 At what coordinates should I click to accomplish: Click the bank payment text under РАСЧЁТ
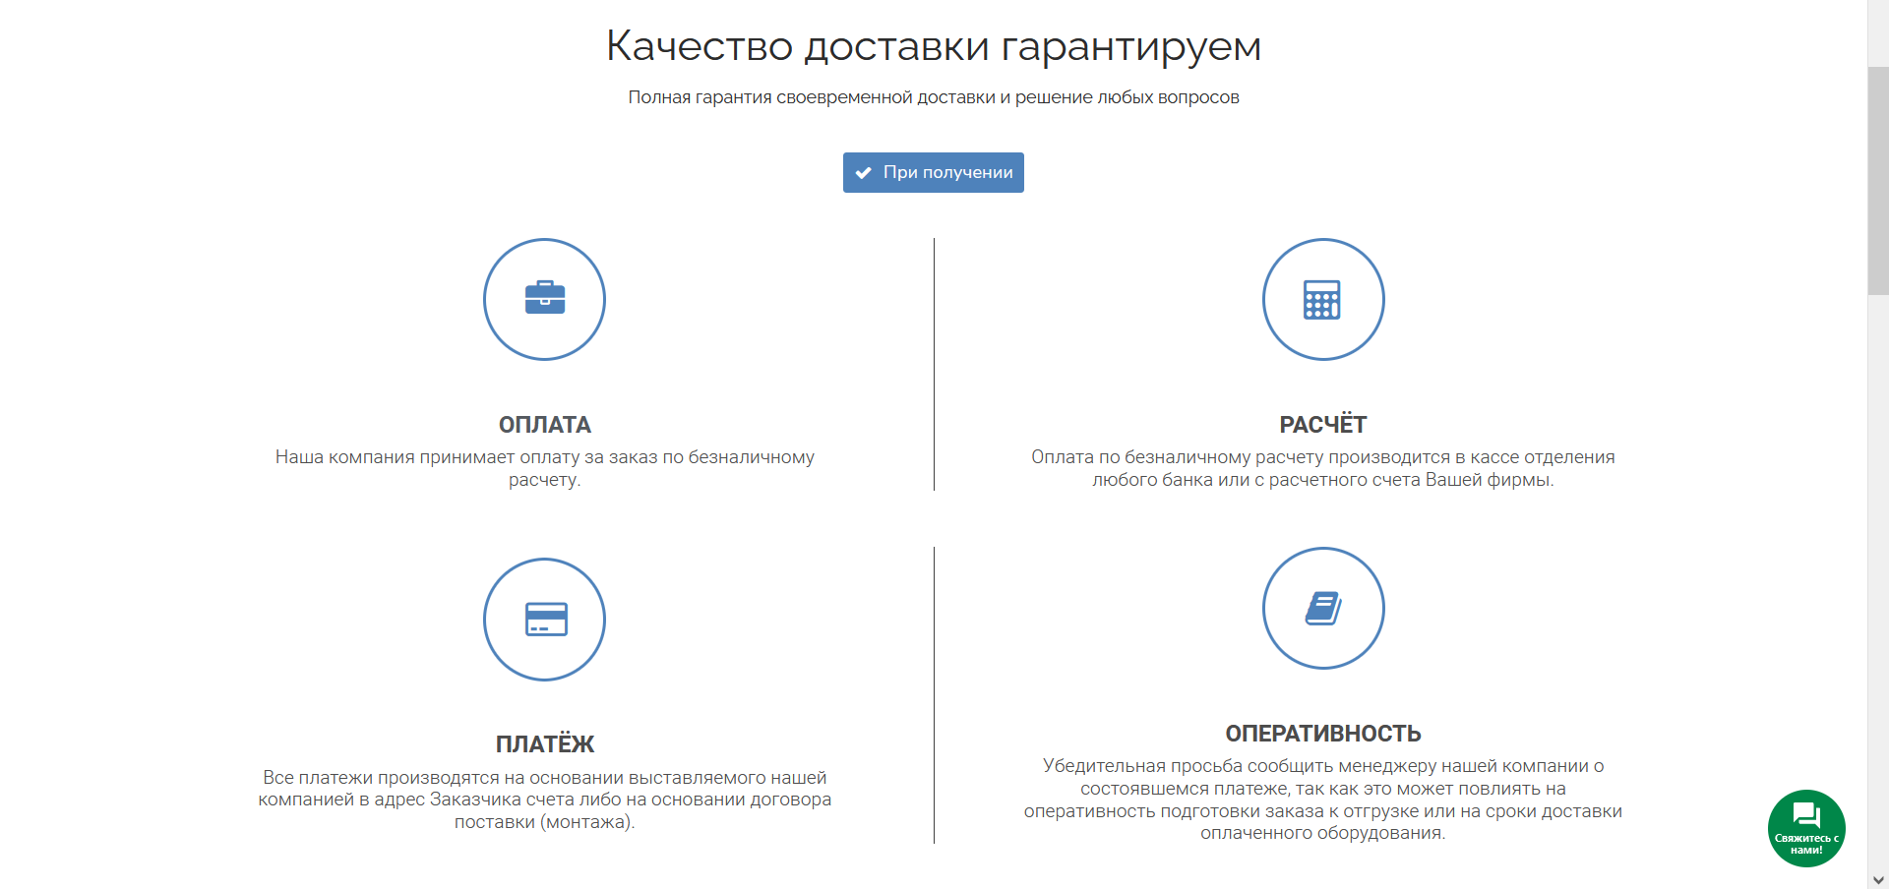(x=1322, y=468)
